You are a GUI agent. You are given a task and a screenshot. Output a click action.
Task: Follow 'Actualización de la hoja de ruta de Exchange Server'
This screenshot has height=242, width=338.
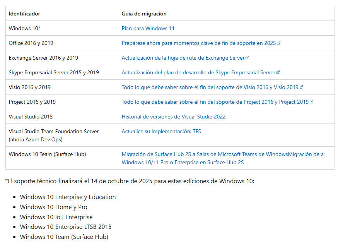[183, 58]
